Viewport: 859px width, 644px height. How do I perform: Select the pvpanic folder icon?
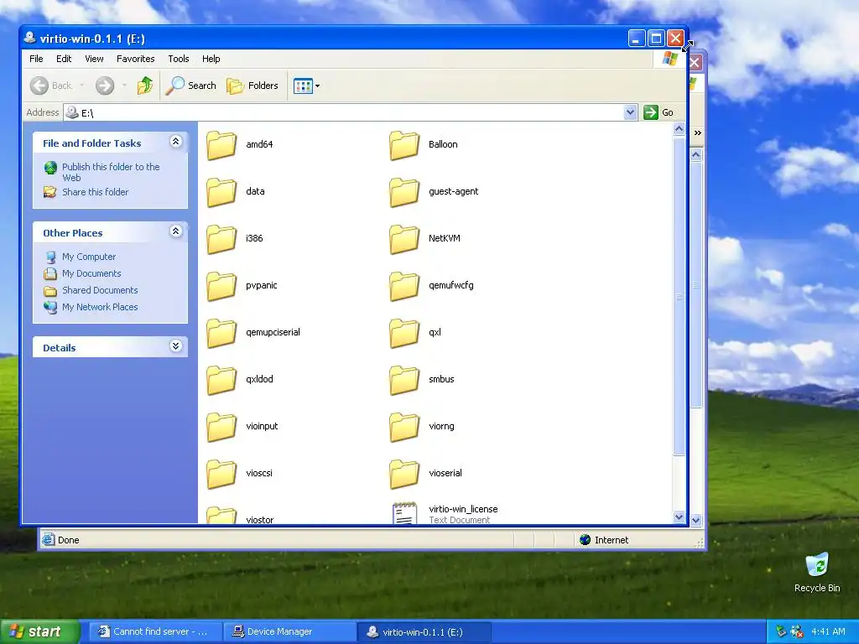221,286
